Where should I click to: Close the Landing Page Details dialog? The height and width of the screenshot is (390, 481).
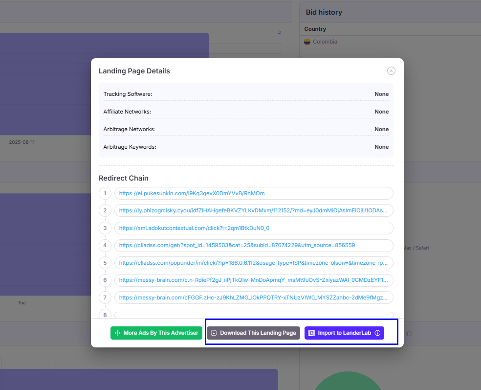(x=391, y=71)
